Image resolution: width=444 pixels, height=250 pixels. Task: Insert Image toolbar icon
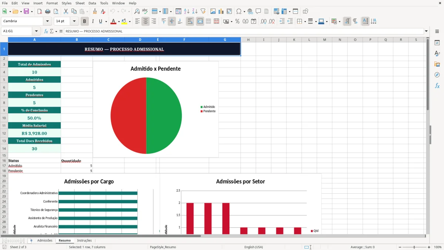[213, 11]
